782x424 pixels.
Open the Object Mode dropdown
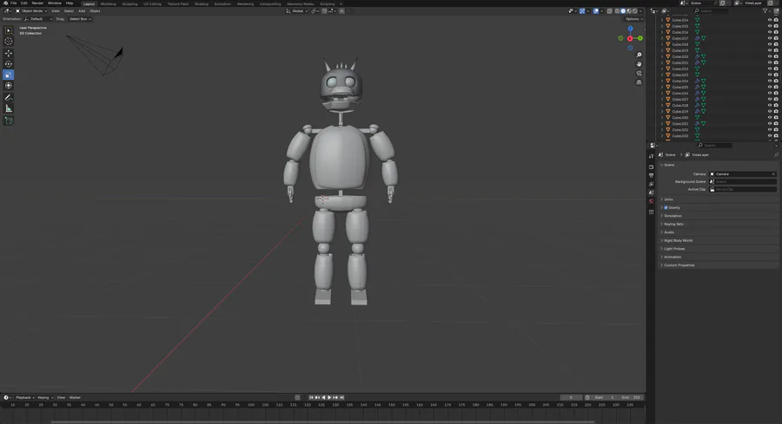[x=31, y=11]
